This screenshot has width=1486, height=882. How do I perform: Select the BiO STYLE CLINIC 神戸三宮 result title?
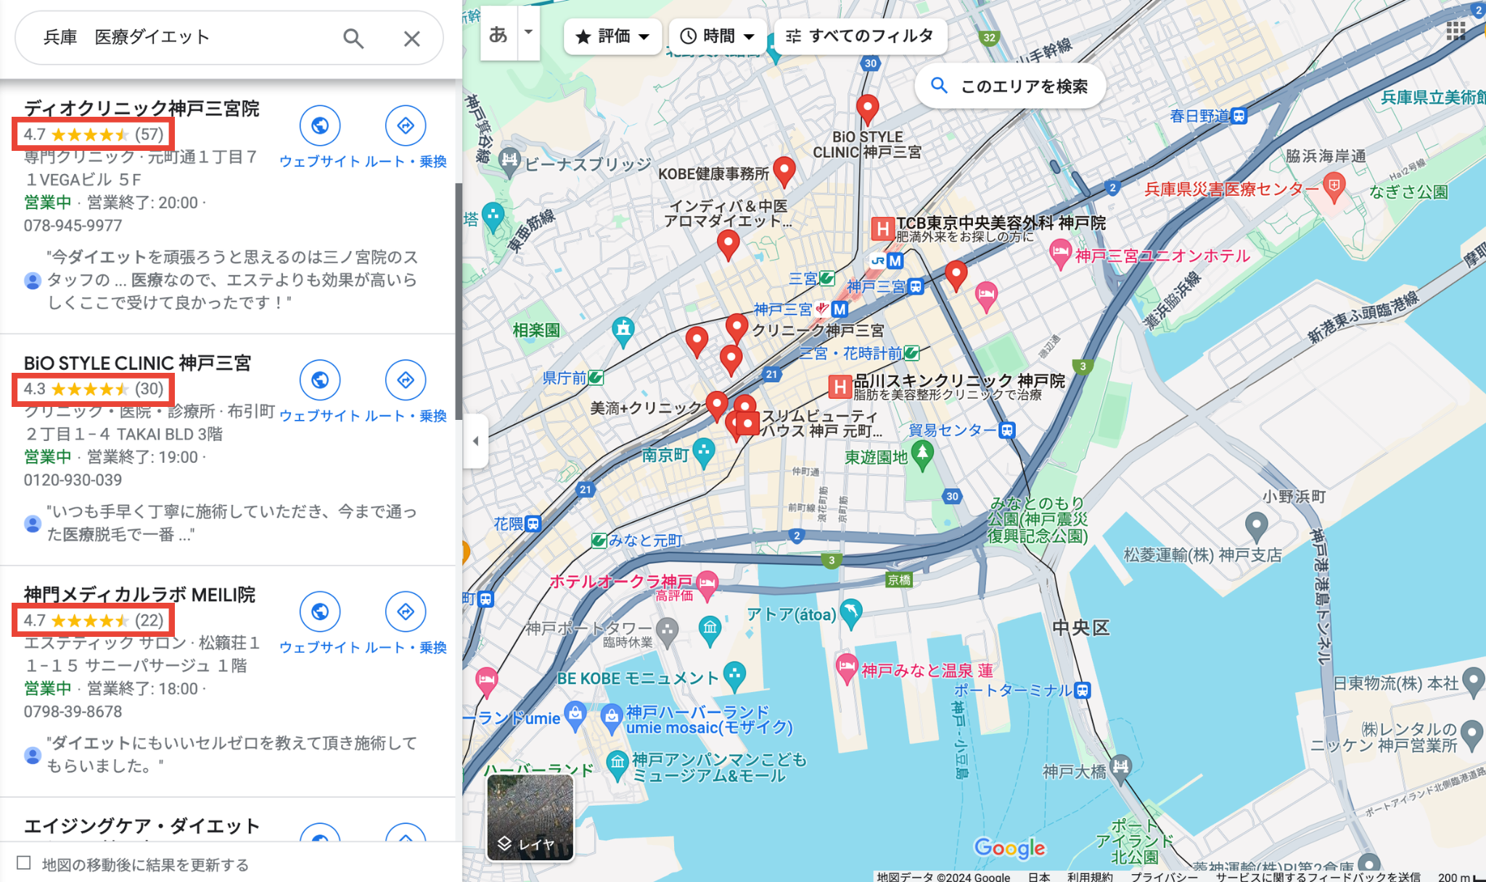(x=137, y=363)
